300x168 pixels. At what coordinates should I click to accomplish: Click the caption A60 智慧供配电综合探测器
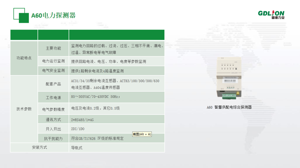pyautogui.click(x=229, y=107)
